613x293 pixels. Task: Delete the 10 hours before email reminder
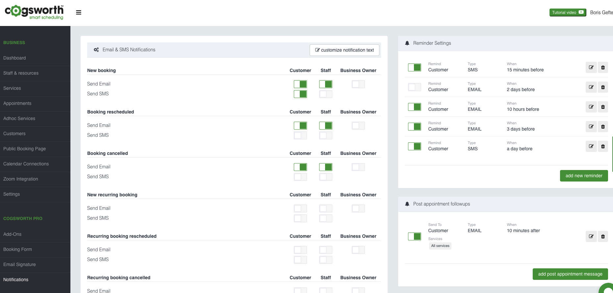pyautogui.click(x=603, y=107)
